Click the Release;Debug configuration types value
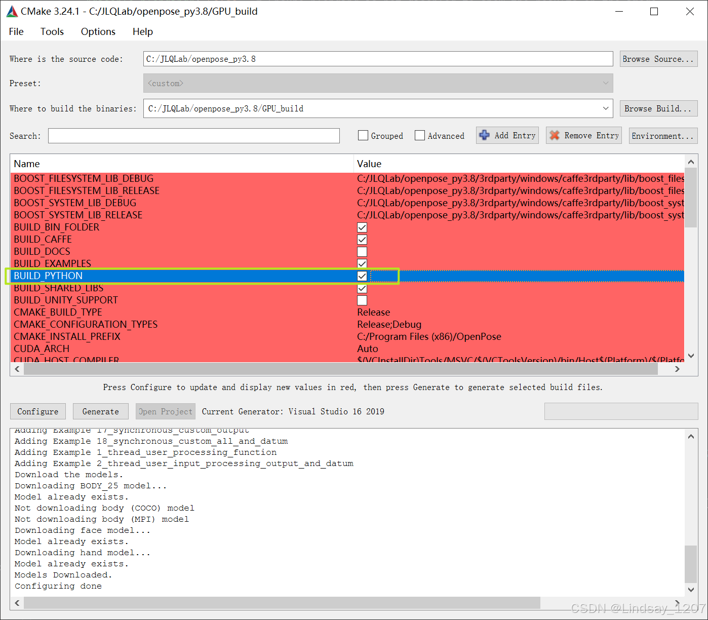708x620 pixels. tap(389, 325)
